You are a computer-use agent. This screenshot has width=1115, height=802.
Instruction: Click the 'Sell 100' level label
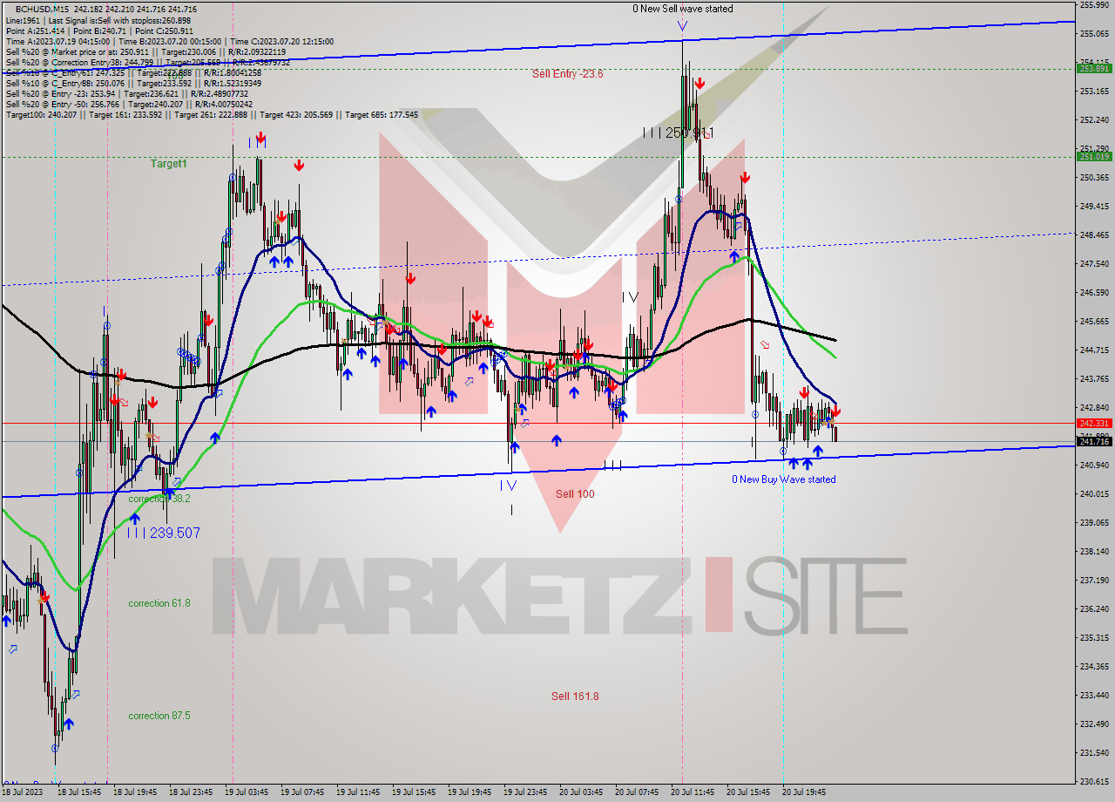[575, 494]
